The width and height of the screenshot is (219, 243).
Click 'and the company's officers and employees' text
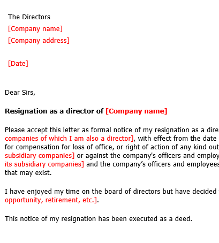(153, 164)
